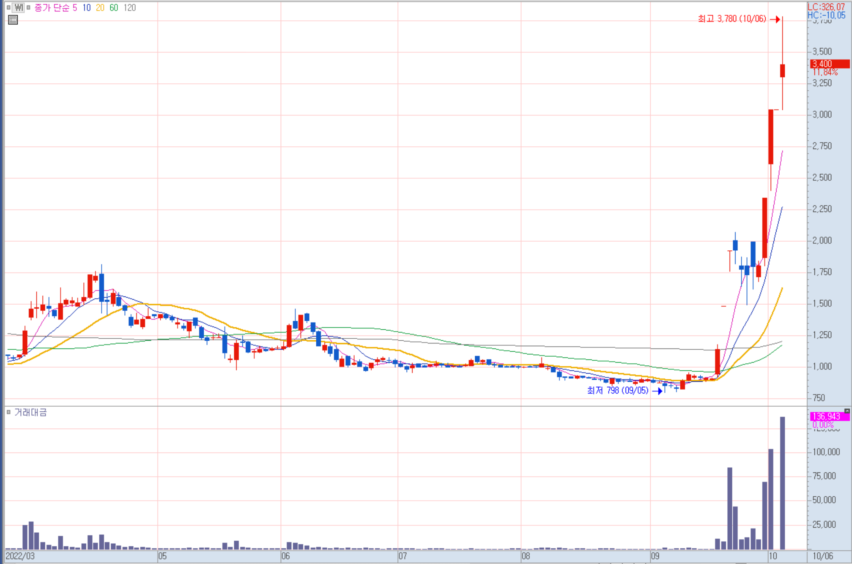Click the LC:326.07 indicator at top-right
This screenshot has height=564, width=852.
pos(826,7)
